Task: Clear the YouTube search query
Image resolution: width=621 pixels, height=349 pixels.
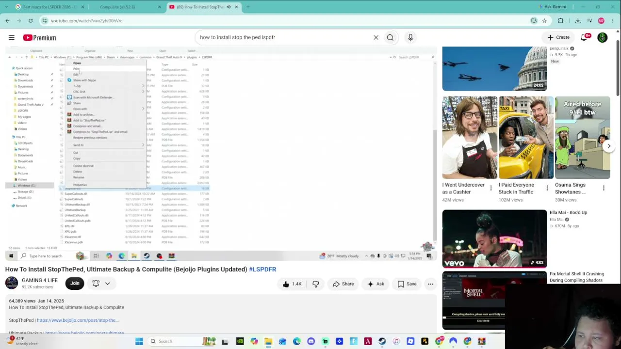Action: [x=376, y=37]
